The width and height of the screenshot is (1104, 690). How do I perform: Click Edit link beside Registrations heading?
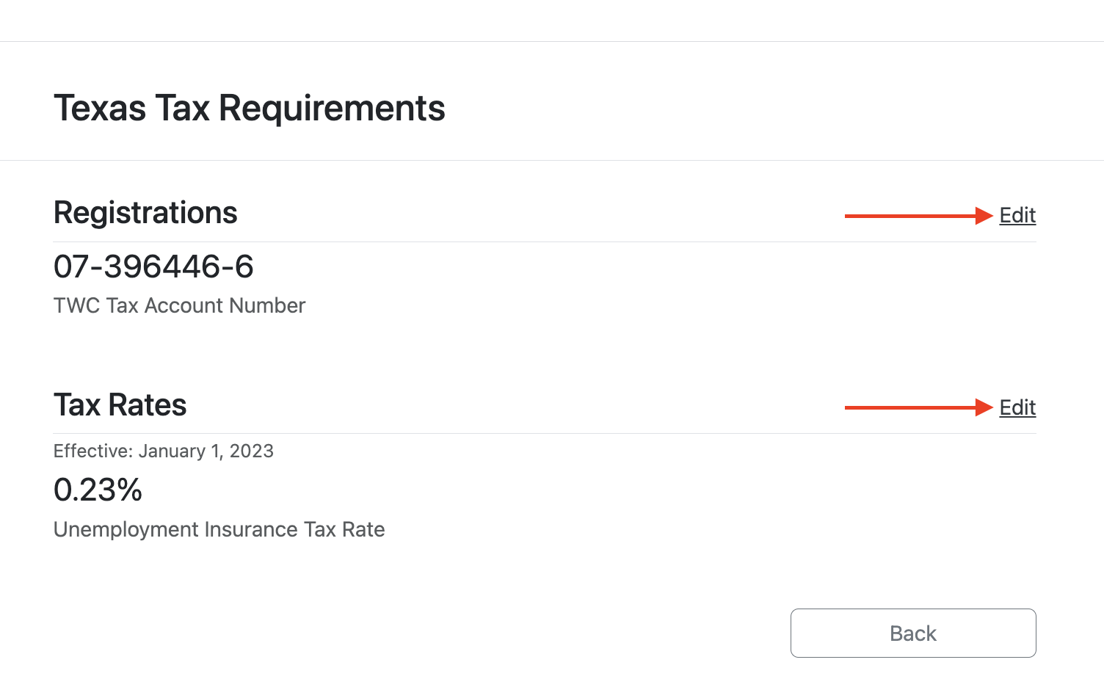click(x=1017, y=215)
